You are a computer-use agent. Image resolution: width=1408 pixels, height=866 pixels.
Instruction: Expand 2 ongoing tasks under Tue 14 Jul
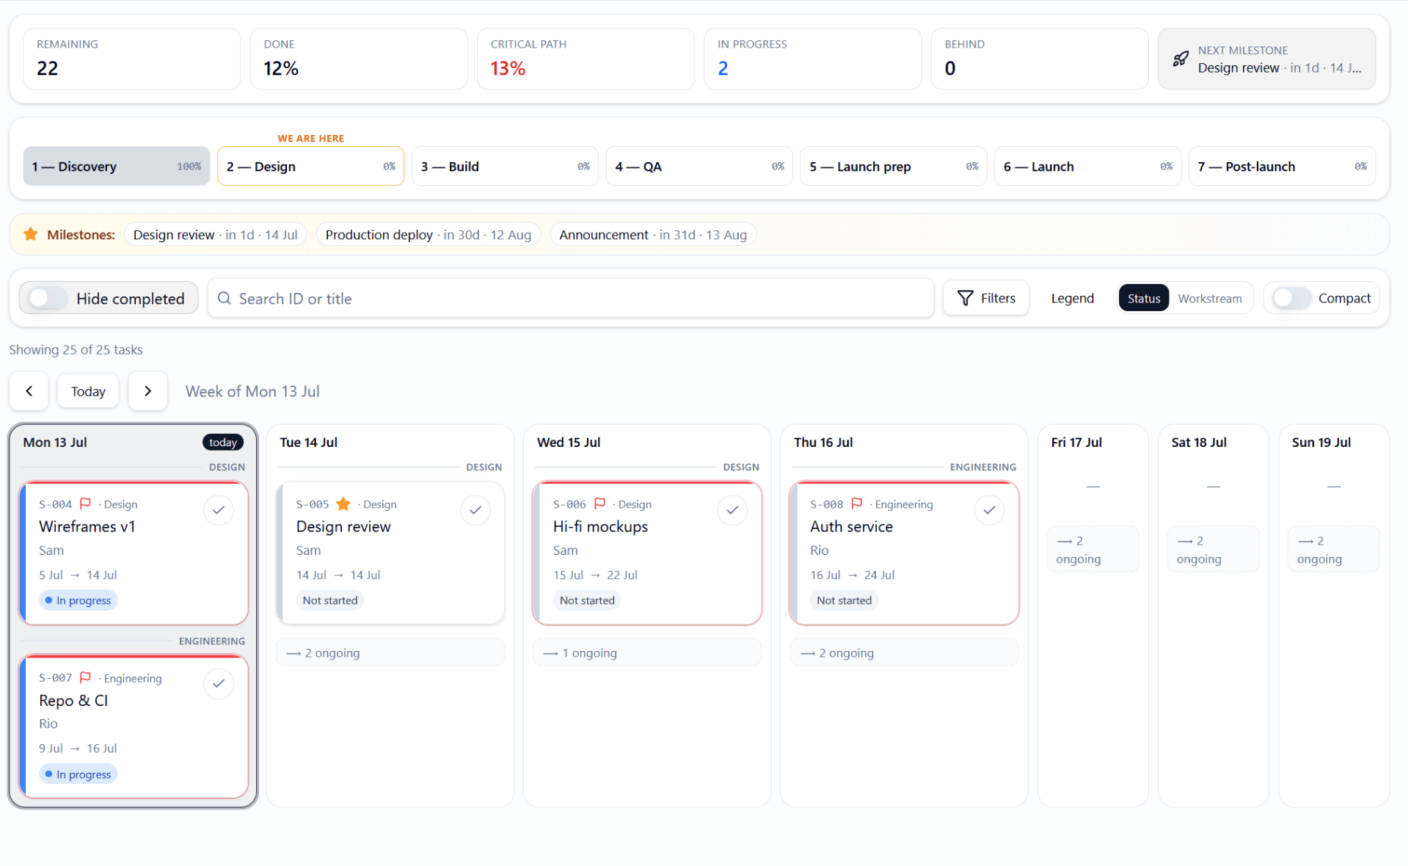point(390,653)
